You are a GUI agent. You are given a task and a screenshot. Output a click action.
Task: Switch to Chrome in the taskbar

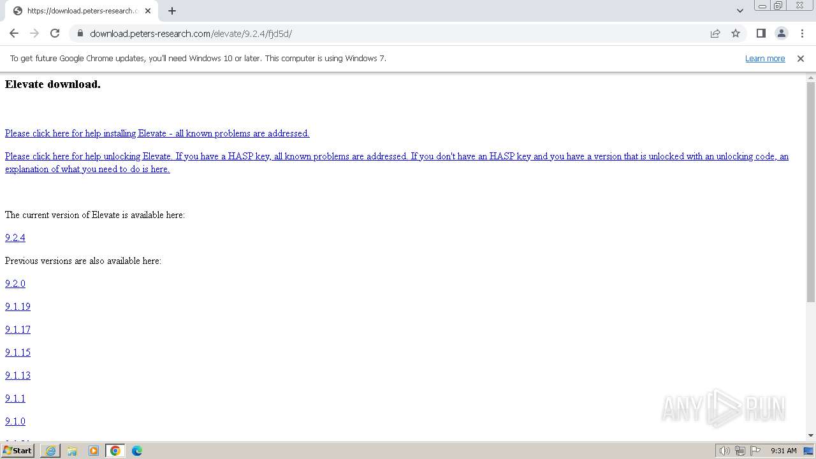point(115,451)
